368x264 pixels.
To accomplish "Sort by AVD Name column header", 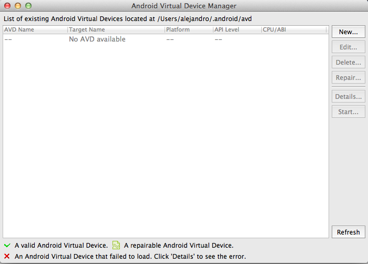I will point(35,29).
